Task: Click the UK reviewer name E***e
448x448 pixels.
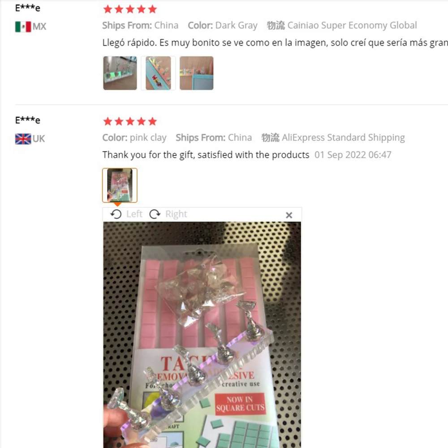Action: pyautogui.click(x=27, y=120)
